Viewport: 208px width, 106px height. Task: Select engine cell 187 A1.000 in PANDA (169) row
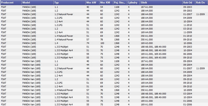147,7
